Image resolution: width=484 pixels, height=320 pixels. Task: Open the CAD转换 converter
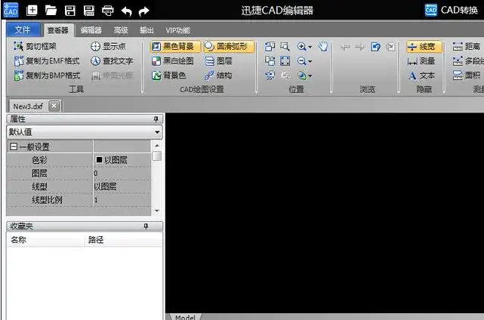click(x=451, y=10)
